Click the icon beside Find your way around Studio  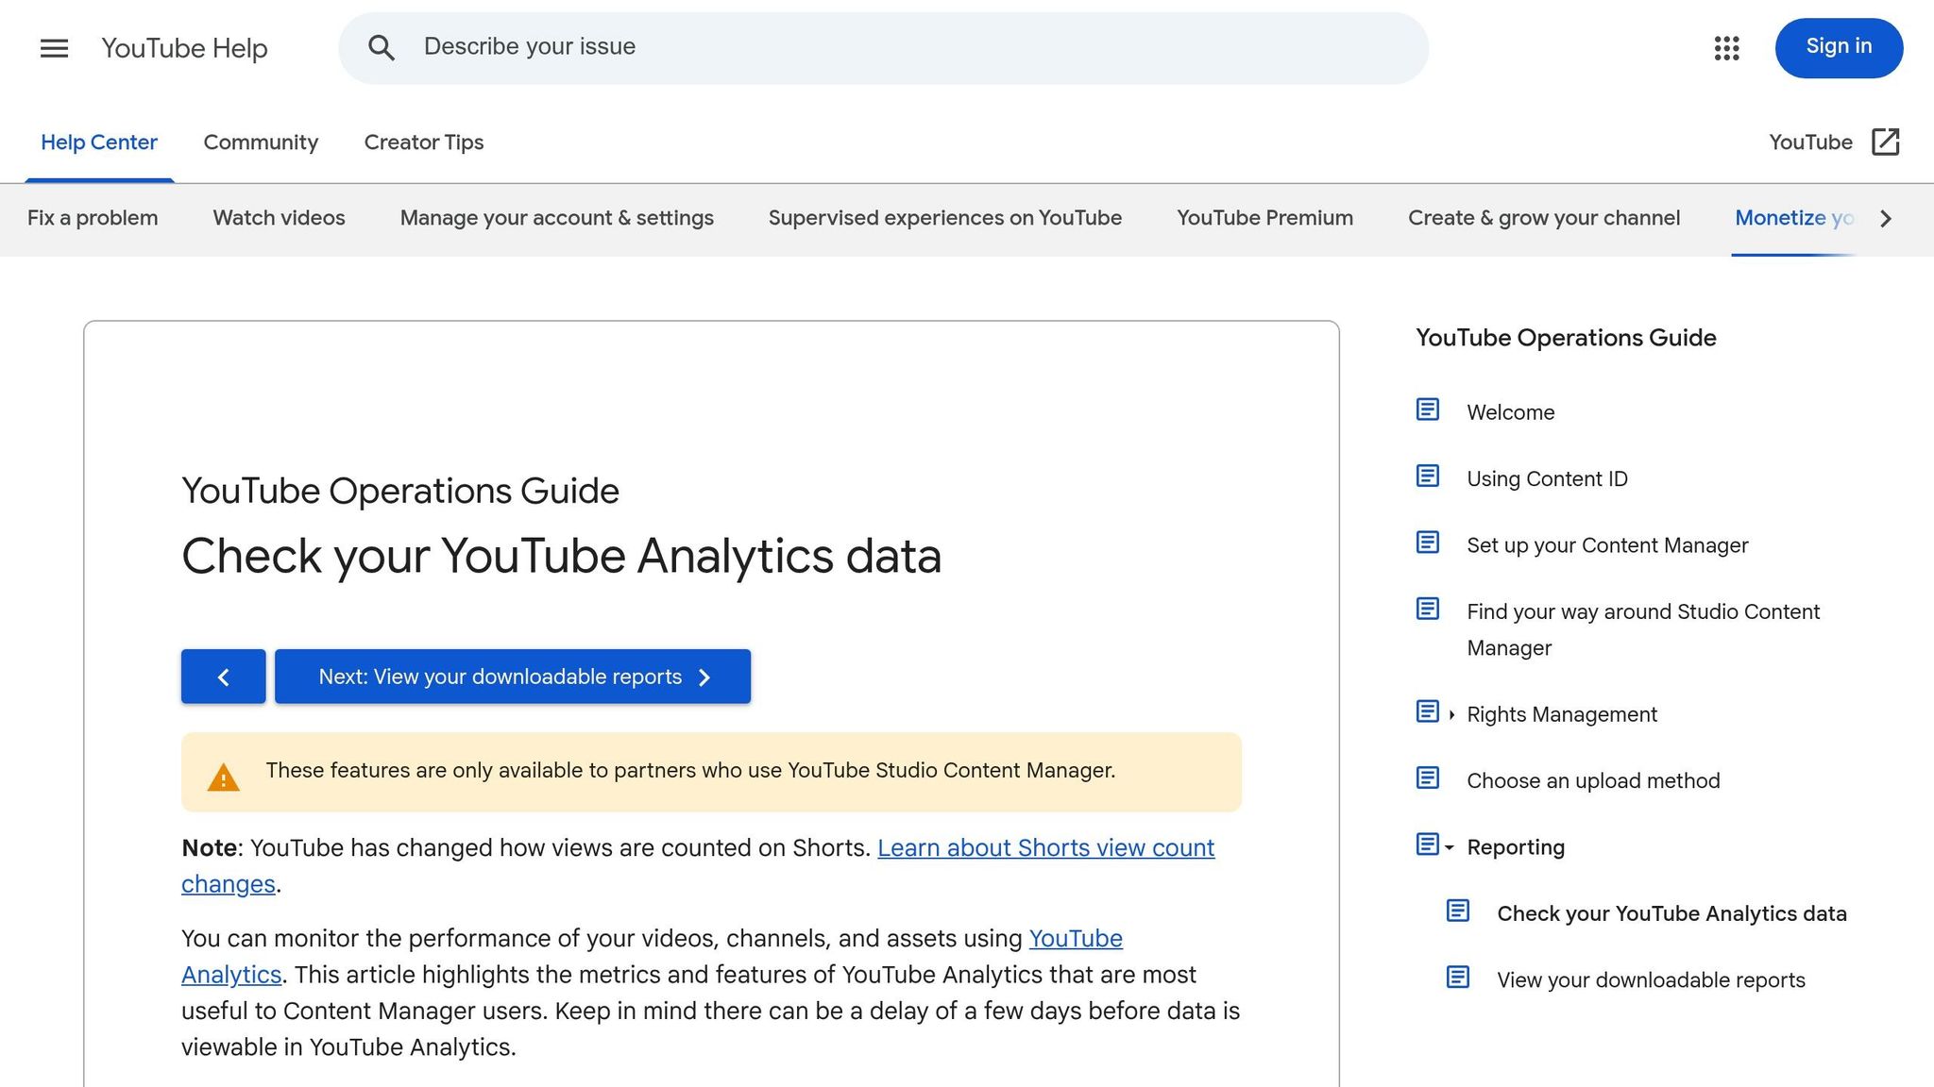(x=1428, y=609)
